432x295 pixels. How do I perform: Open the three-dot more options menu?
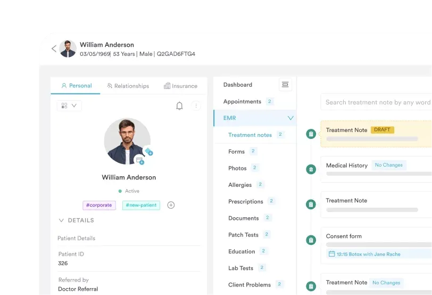tap(196, 106)
